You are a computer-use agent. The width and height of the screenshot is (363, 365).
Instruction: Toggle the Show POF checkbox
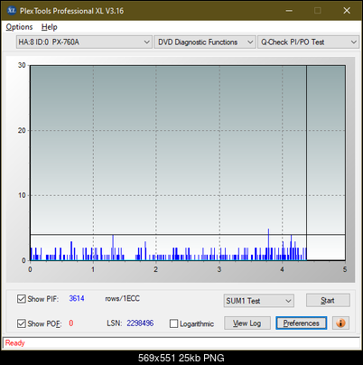pos(21,323)
